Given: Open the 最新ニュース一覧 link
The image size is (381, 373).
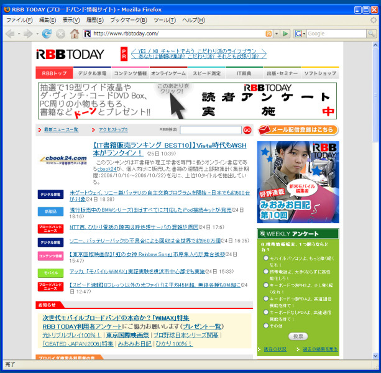Looking at the screenshot, I should [x=62, y=129].
